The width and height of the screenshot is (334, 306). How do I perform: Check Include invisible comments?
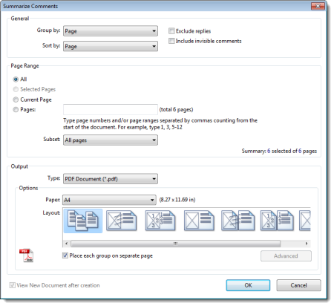171,41
